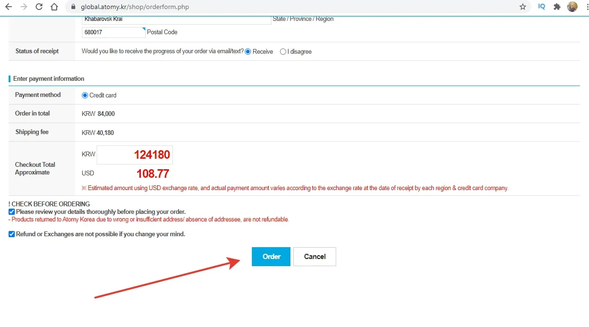Toggle the no refund or exchanges checkbox
Viewport: 589px width, 327px height.
[12, 234]
